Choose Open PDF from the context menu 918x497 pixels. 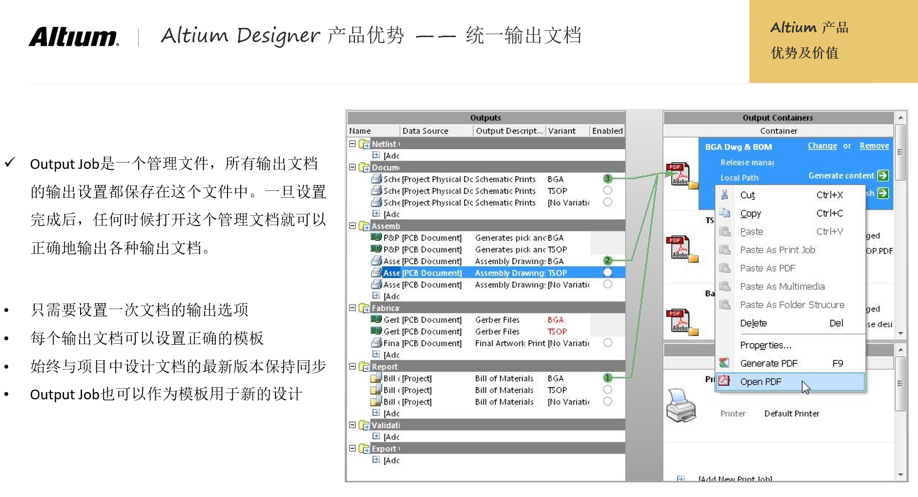(761, 381)
